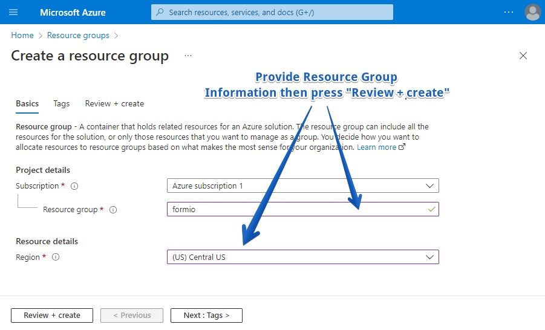Image resolution: width=545 pixels, height=330 pixels.
Task: Select the Basics tab
Action: 27,104
